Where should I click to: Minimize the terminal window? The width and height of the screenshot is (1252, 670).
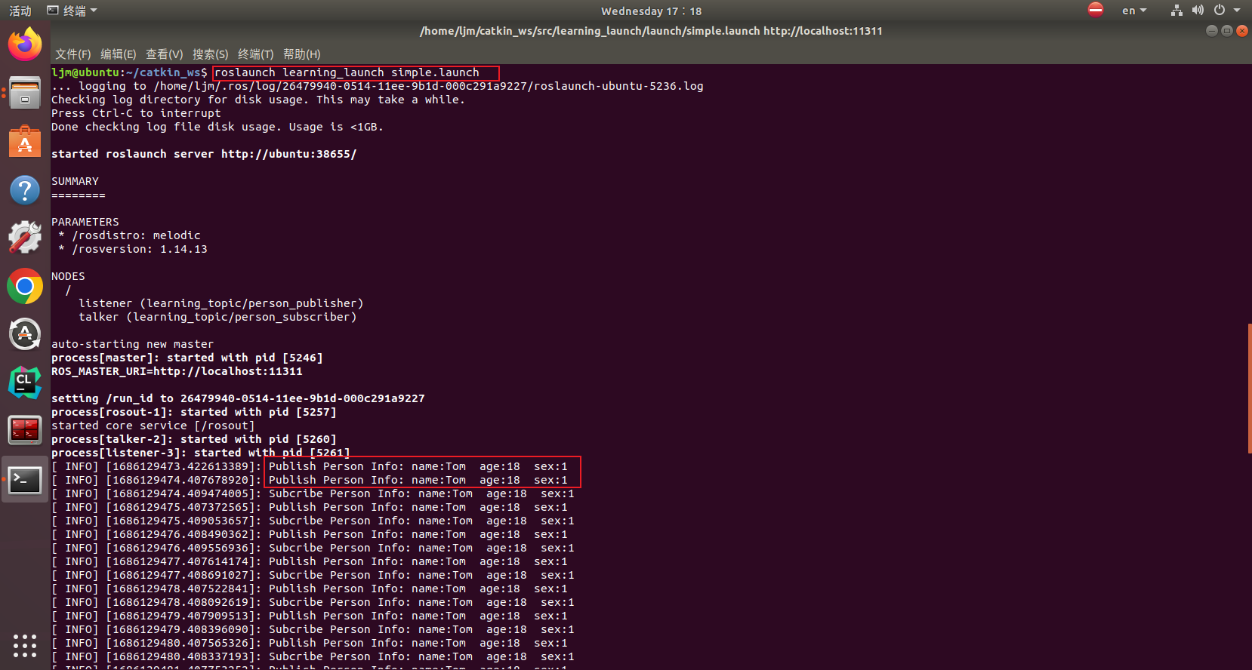(x=1212, y=31)
